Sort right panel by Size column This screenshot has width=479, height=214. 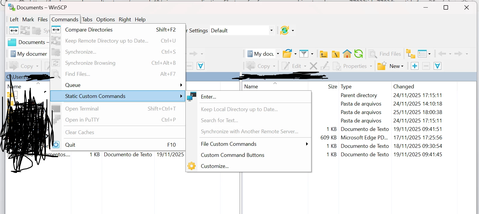[323, 87]
